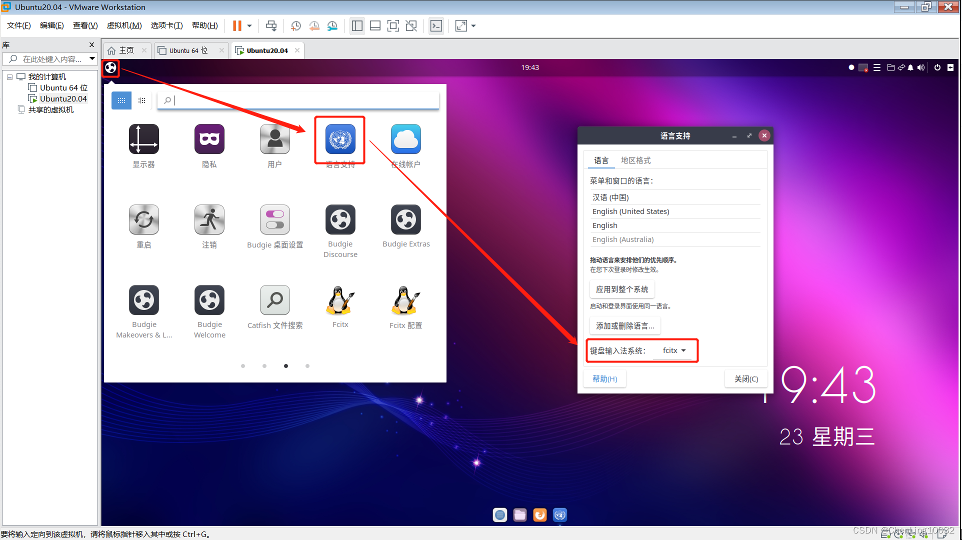This screenshot has width=962, height=540.
Task: Pause the virtual machine from VMware toolbar
Action: (x=237, y=25)
